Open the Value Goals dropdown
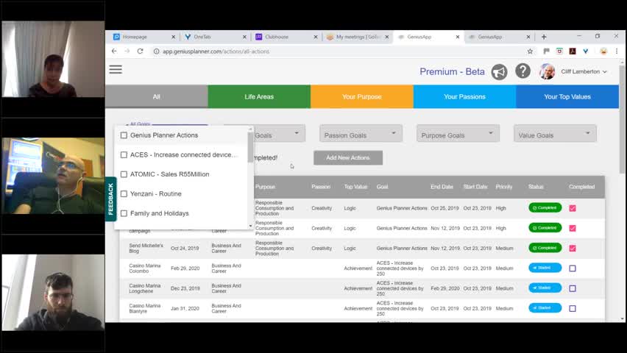Viewport: 627px width, 353px height. pos(555,134)
